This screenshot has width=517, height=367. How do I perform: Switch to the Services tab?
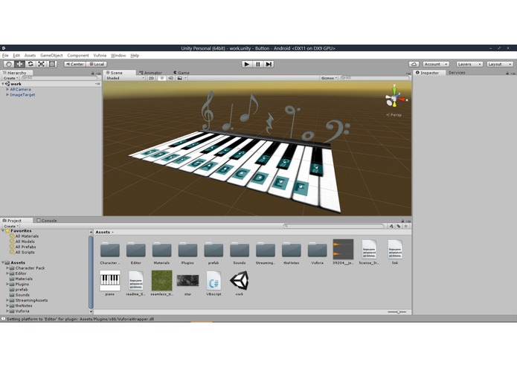[x=457, y=73]
